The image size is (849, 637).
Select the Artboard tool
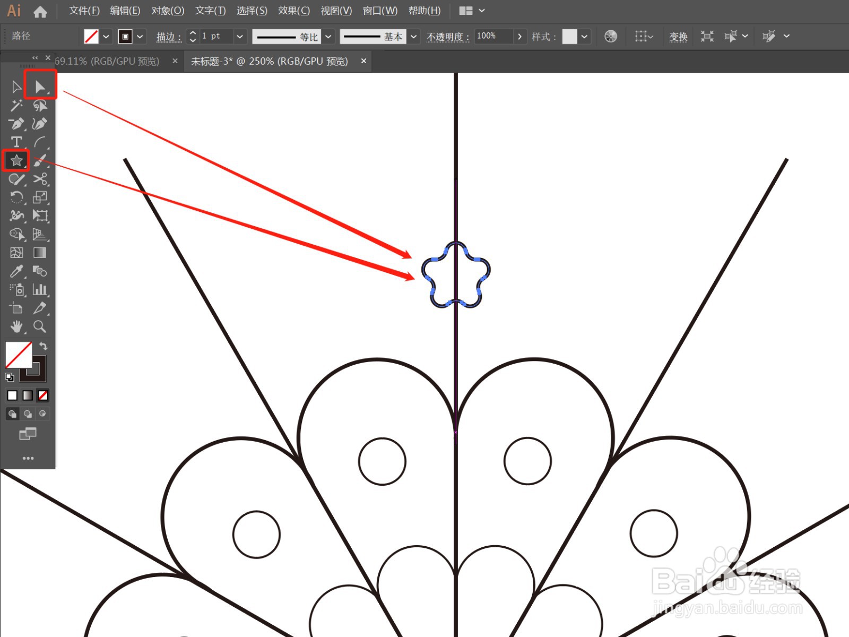coord(16,308)
